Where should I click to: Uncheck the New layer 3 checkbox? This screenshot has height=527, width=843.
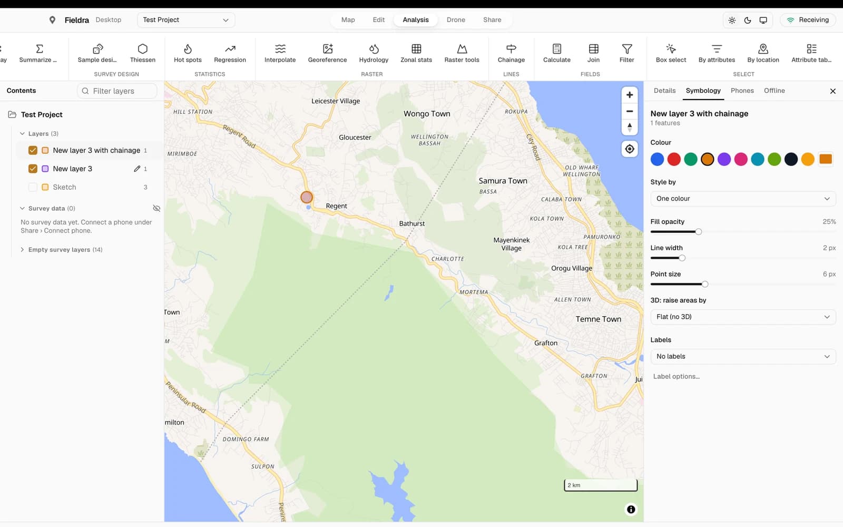33,169
